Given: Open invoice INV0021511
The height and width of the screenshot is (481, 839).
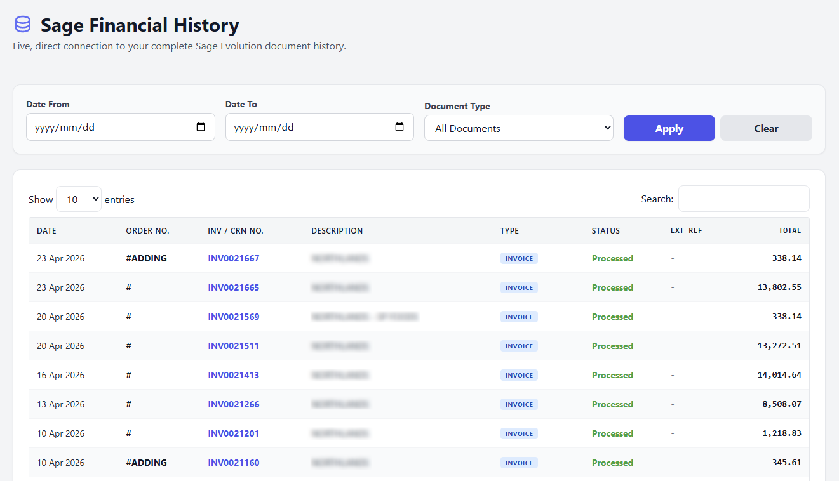Looking at the screenshot, I should (234, 346).
